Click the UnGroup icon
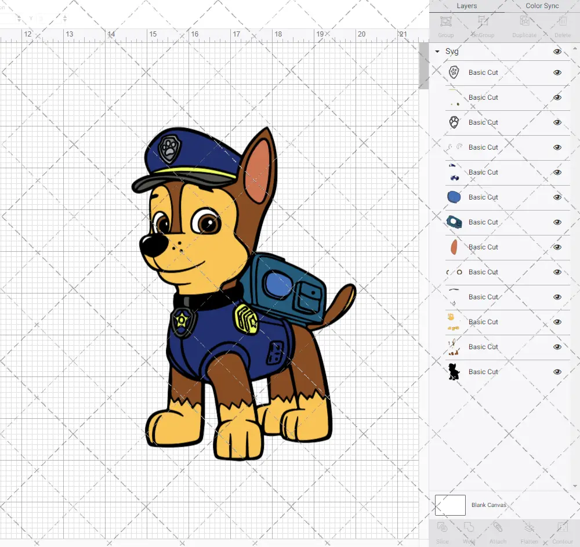 point(483,21)
